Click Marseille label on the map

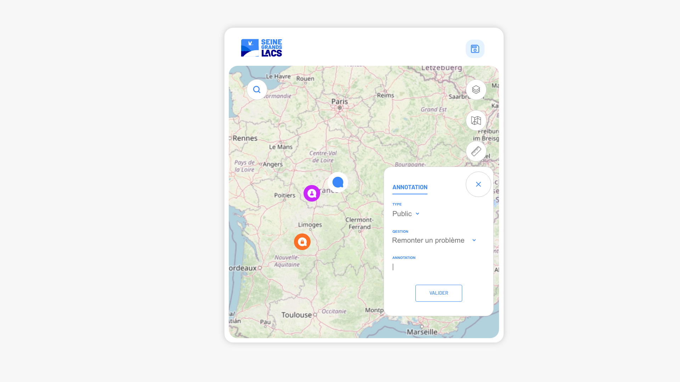(422, 332)
